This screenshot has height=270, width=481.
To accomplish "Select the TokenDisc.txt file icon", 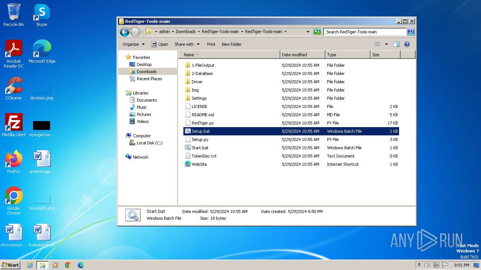I will pyautogui.click(x=188, y=156).
